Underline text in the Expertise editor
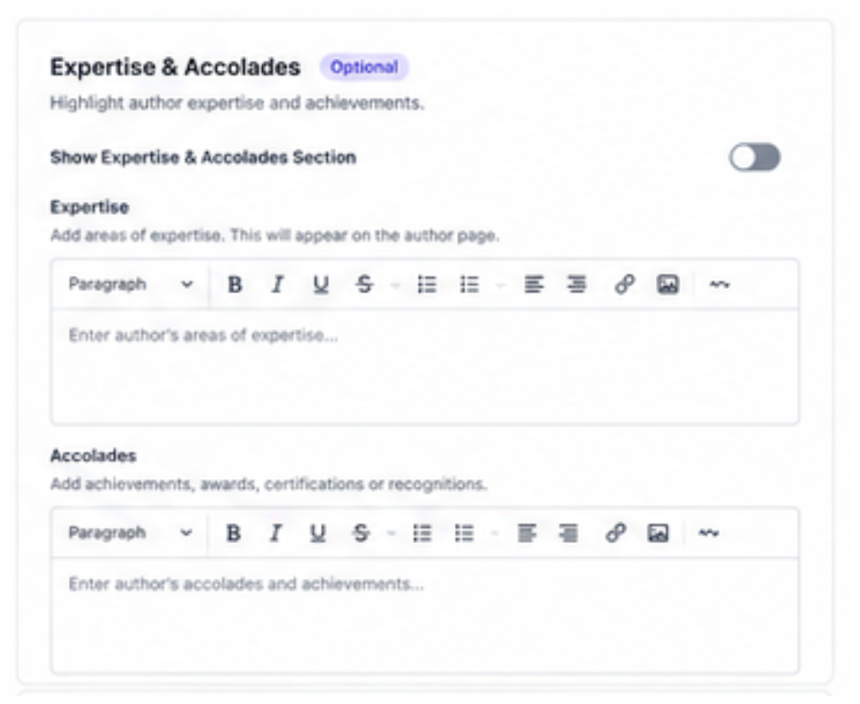 pos(321,284)
